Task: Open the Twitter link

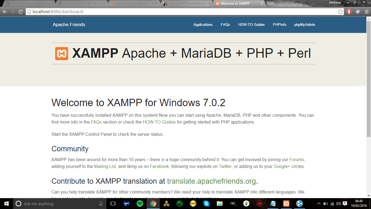Action: click(226, 166)
